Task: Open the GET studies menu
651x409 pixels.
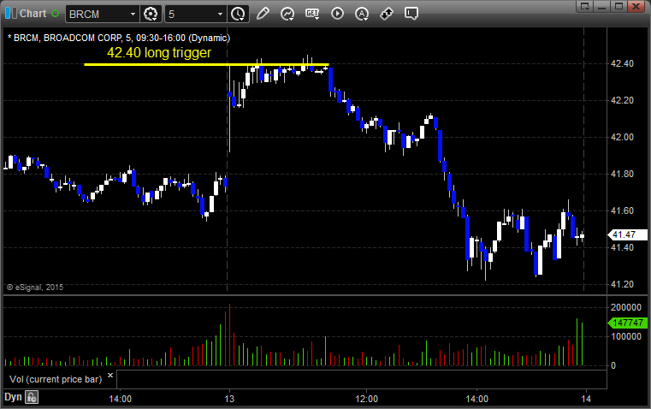Action: 312,14
